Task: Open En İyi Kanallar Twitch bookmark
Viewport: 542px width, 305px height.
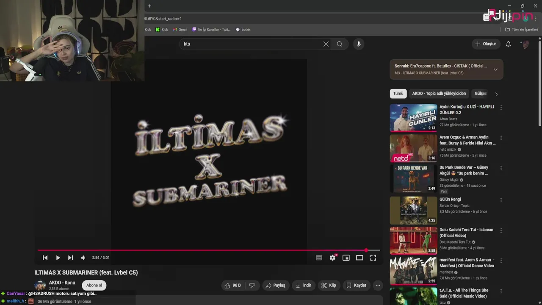Action: (211, 30)
